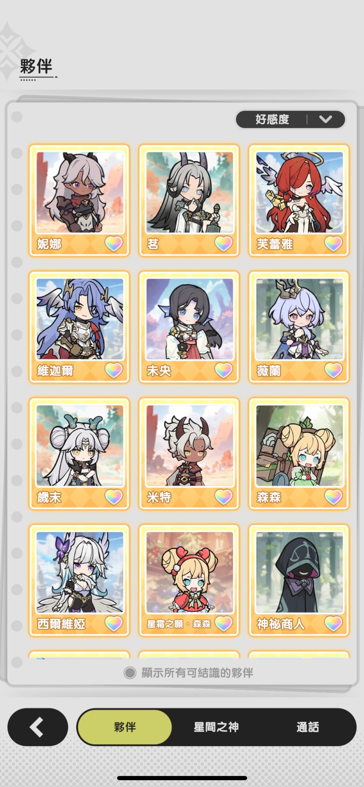Viewport: 364px width, 787px height.
Task: Tap the rainbow heart on 神祕商人's card
Action: [333, 624]
